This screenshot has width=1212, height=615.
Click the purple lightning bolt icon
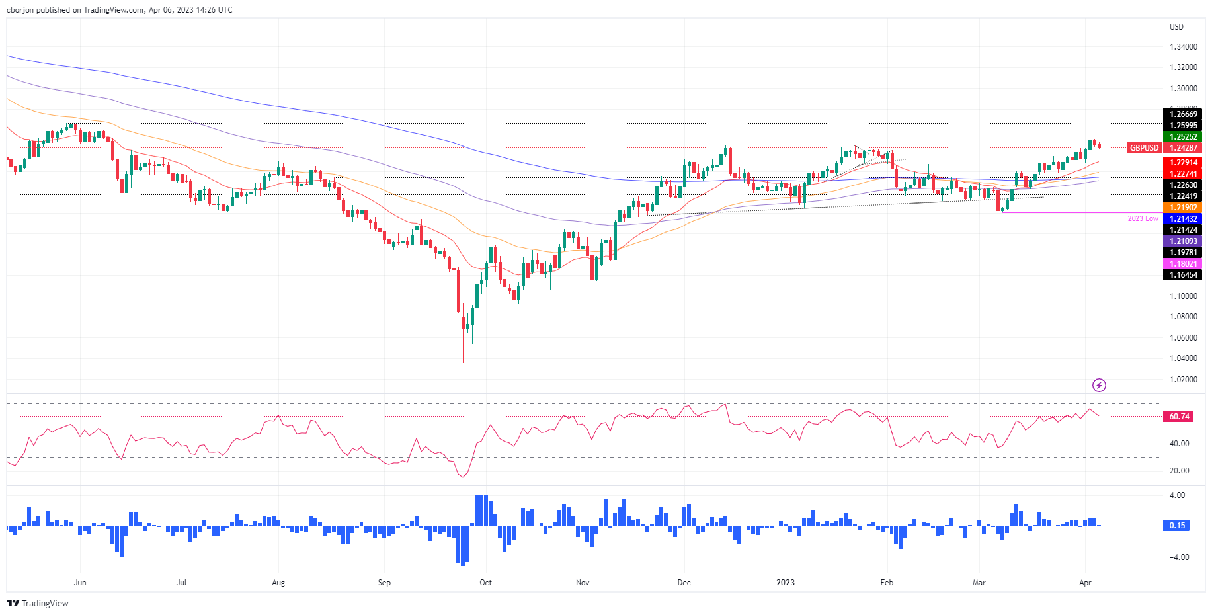(1099, 385)
